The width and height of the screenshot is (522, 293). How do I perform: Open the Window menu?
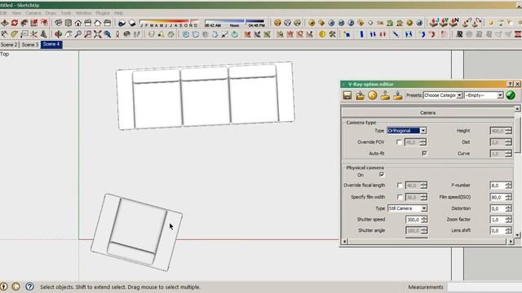[83, 13]
